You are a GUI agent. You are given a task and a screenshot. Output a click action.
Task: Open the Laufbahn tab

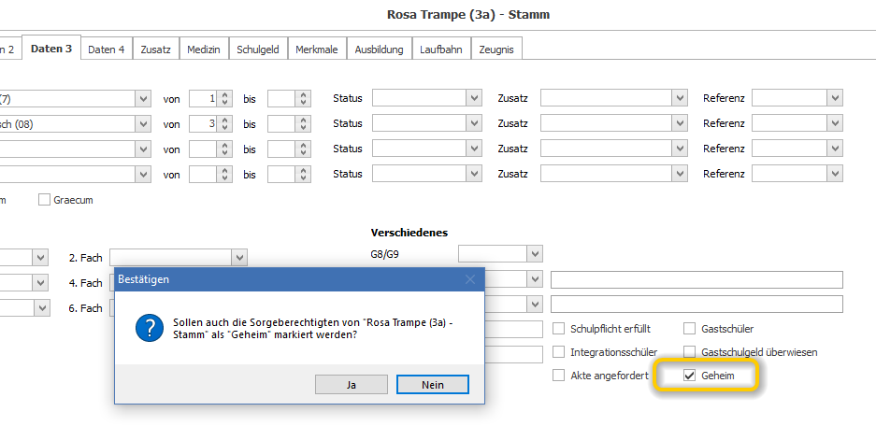pyautogui.click(x=440, y=50)
